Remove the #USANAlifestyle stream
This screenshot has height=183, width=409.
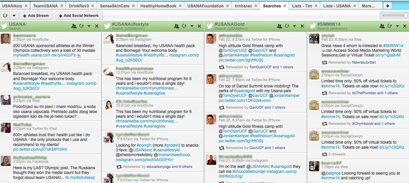(199, 26)
